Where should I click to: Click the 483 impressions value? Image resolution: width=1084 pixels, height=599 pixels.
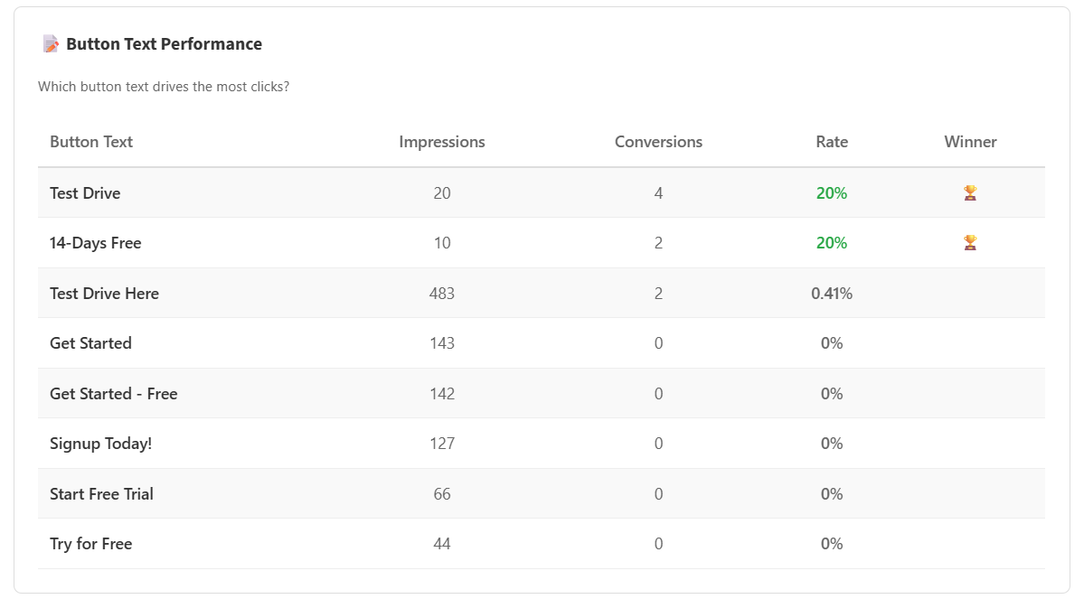coord(442,294)
